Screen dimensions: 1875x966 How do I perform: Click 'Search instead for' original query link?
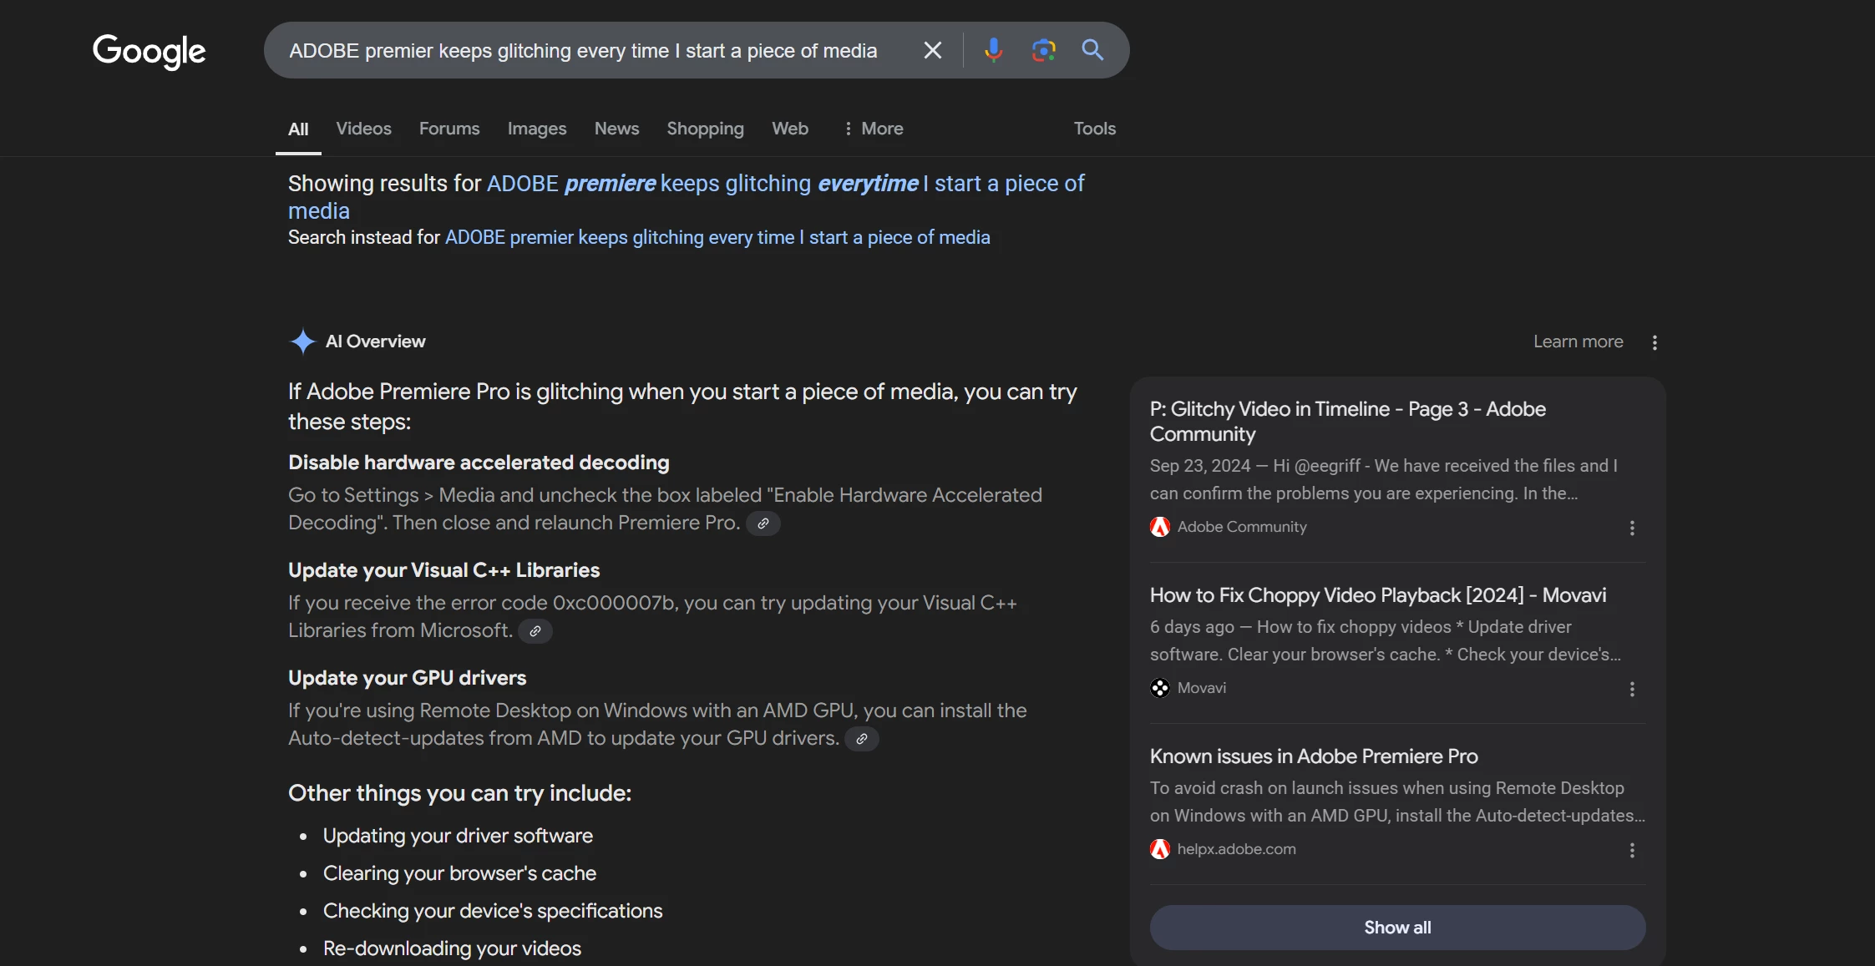717,238
